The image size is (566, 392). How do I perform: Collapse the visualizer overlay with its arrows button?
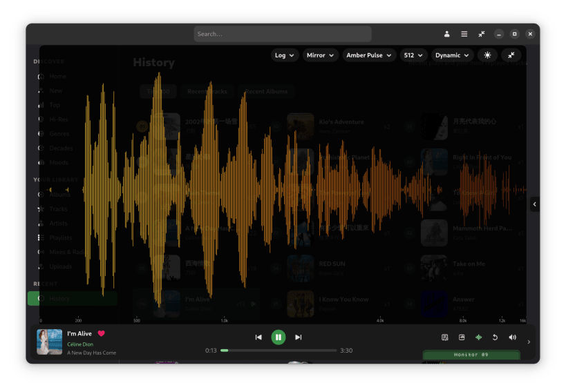coord(511,55)
